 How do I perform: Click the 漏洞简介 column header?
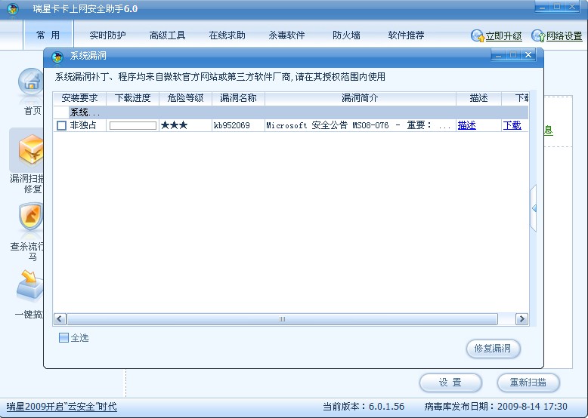pyautogui.click(x=361, y=98)
